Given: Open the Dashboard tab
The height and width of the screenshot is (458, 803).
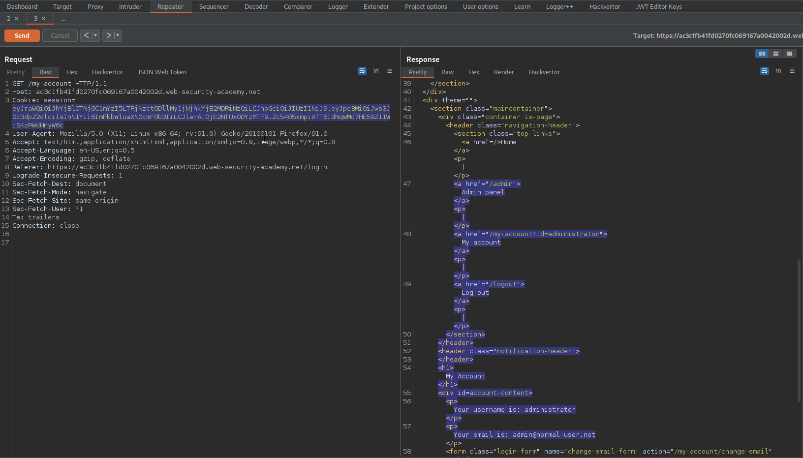Looking at the screenshot, I should click(22, 6).
